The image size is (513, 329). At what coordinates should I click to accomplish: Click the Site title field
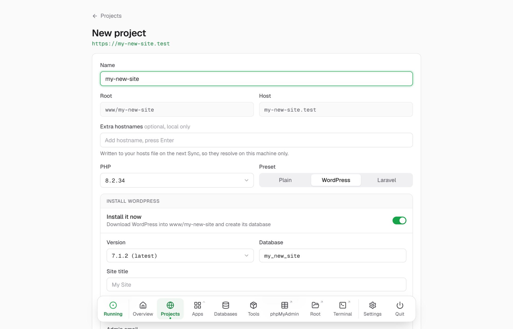256,284
